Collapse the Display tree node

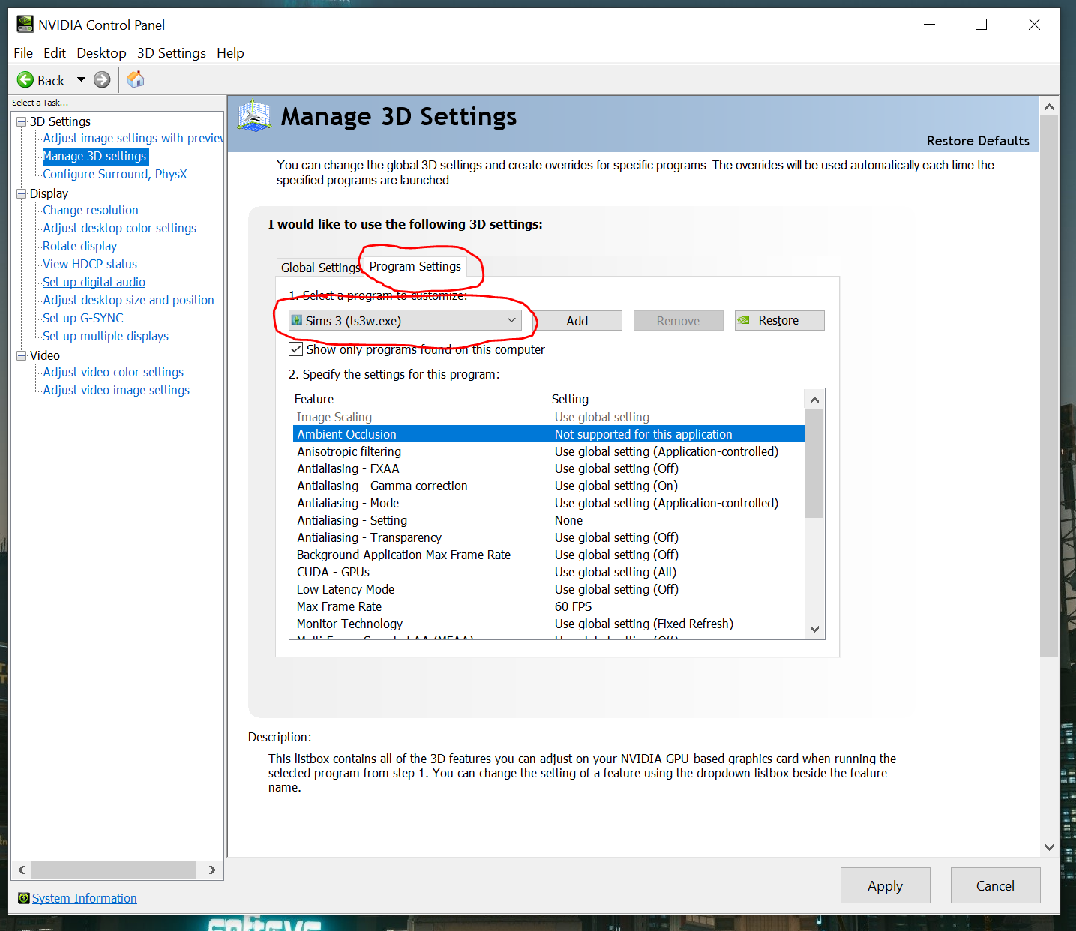click(22, 193)
